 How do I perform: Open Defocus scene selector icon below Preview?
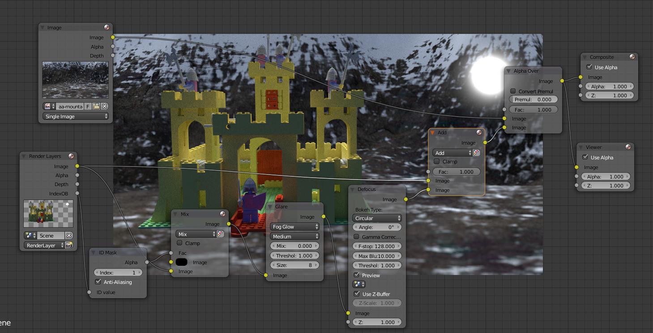(359, 284)
